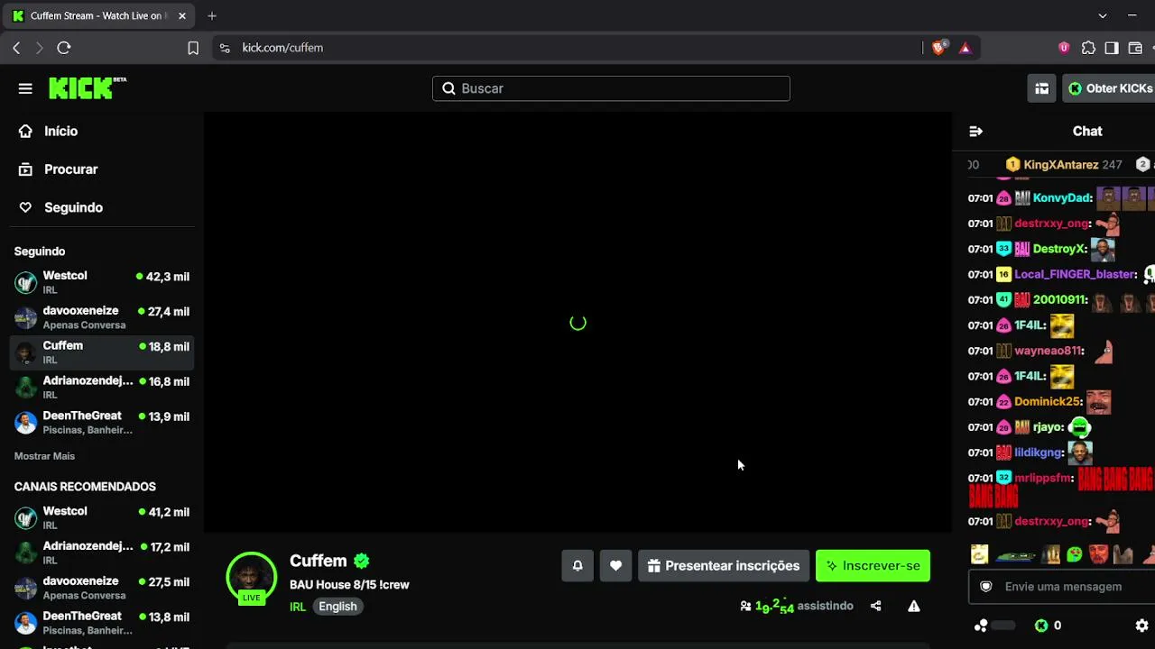Click 20010911 username in chat
The height and width of the screenshot is (649, 1155).
(1059, 299)
